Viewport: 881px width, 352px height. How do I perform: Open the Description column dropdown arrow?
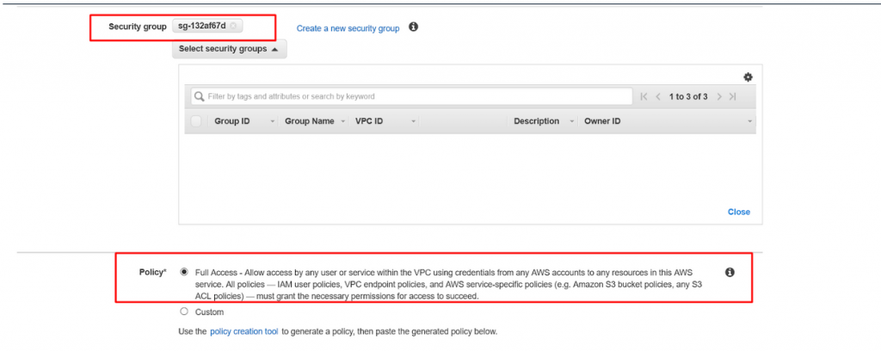tap(572, 121)
